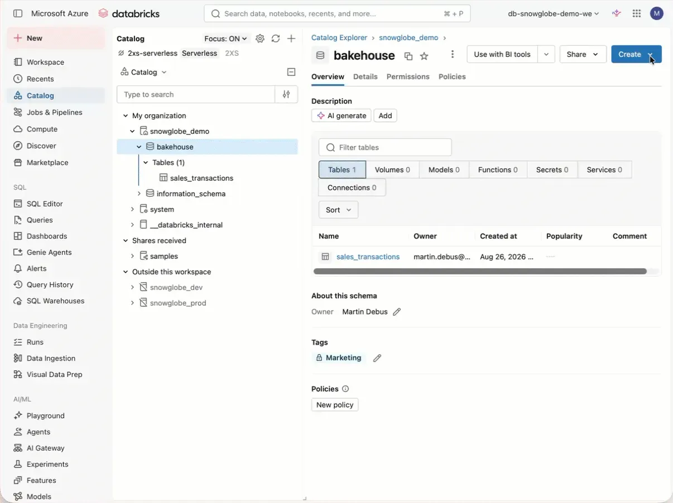Open the Catalog type dropdown
Viewport: 673px width, 503px height.
click(144, 72)
